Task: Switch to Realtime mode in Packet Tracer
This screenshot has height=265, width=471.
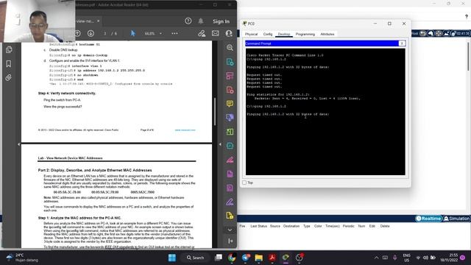Action: (x=428, y=219)
